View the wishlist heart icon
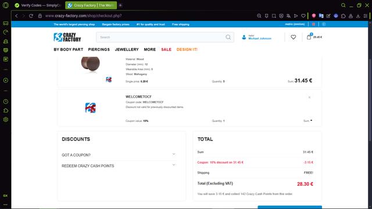Image resolution: width=372 pixels, height=209 pixels. tap(294, 37)
